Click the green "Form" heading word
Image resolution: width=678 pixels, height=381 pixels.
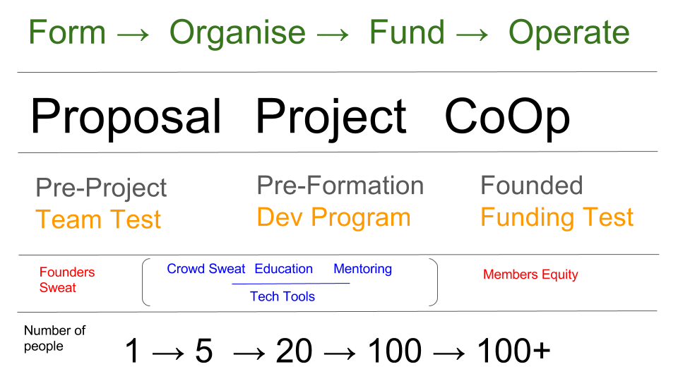(x=67, y=33)
